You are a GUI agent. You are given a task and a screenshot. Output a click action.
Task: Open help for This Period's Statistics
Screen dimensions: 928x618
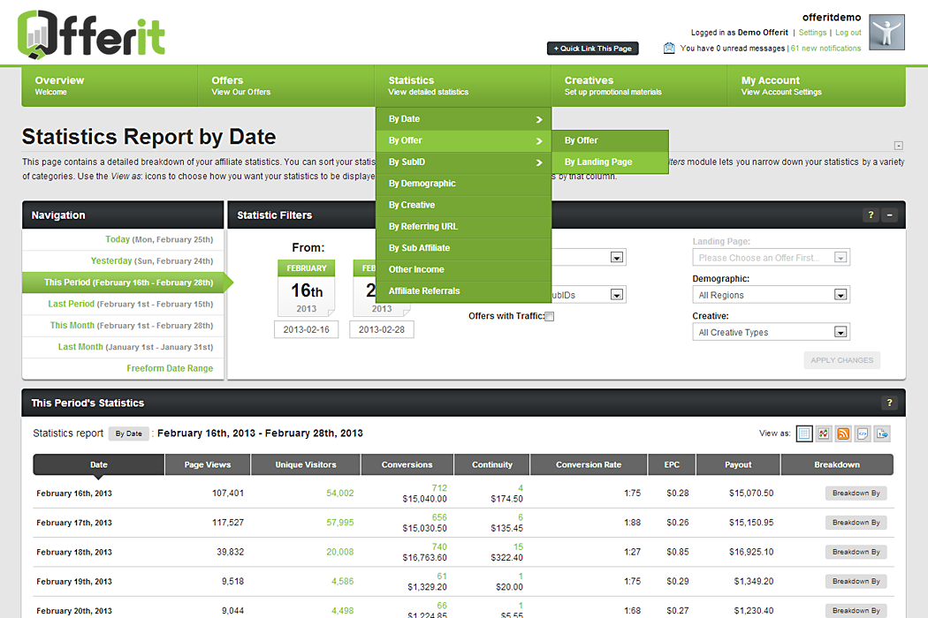[889, 403]
